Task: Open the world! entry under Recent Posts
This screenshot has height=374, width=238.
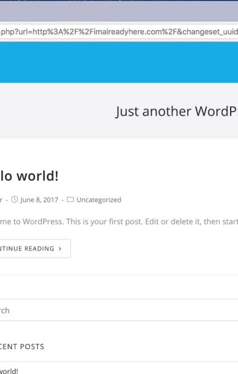Action: (x=9, y=371)
